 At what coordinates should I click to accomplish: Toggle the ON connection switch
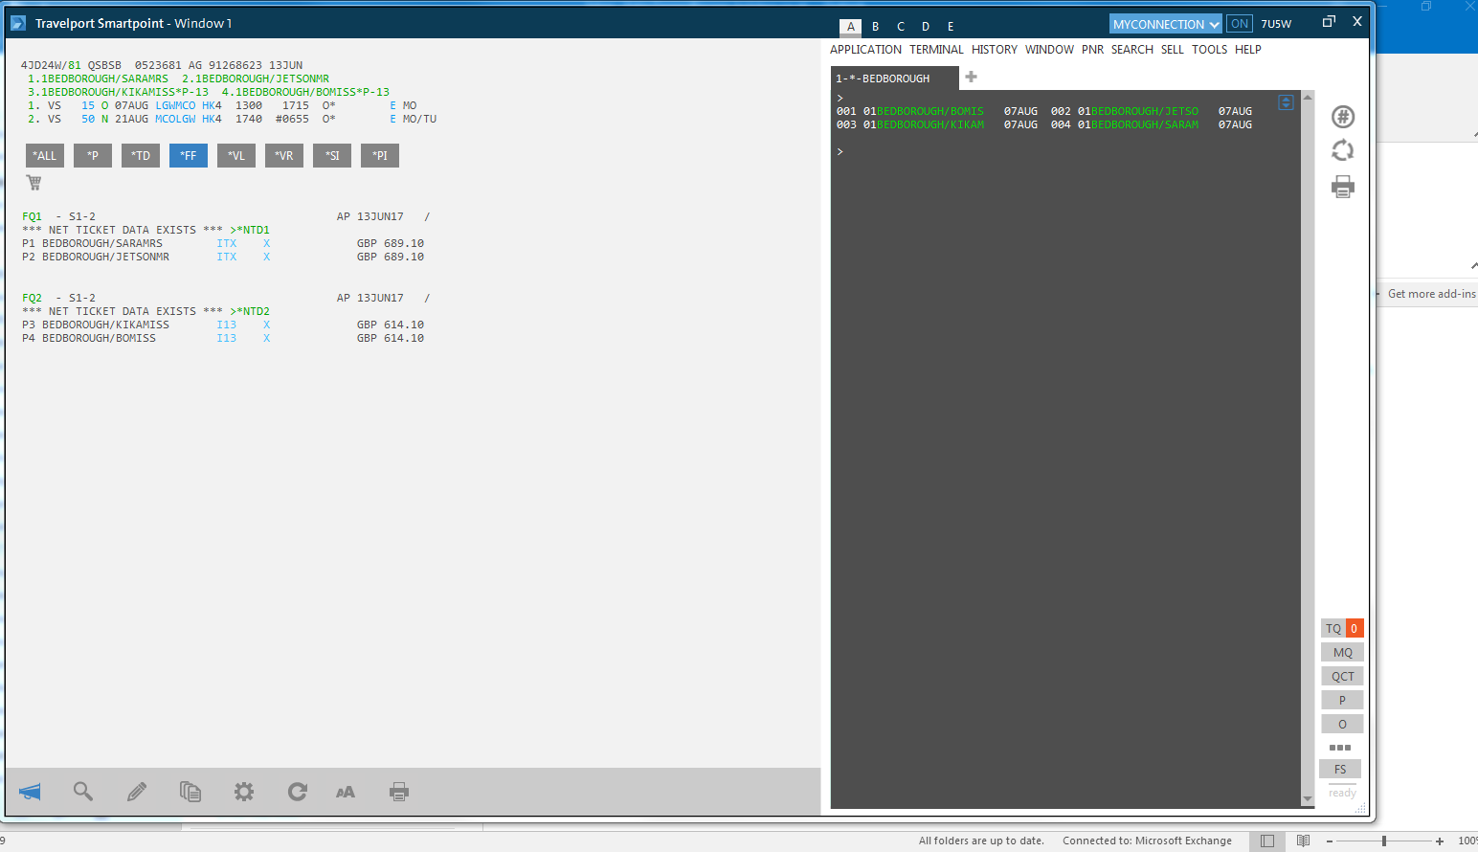[1240, 24]
